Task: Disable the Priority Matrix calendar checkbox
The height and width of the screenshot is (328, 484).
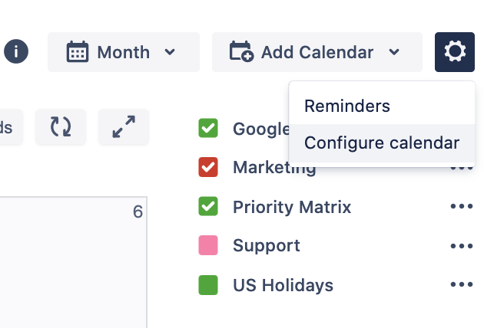Action: pyautogui.click(x=208, y=206)
